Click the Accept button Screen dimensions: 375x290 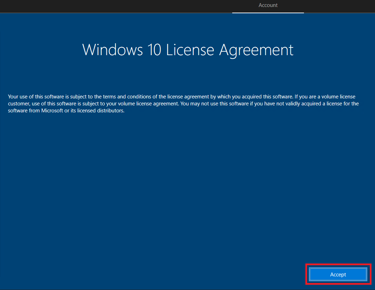pos(338,275)
